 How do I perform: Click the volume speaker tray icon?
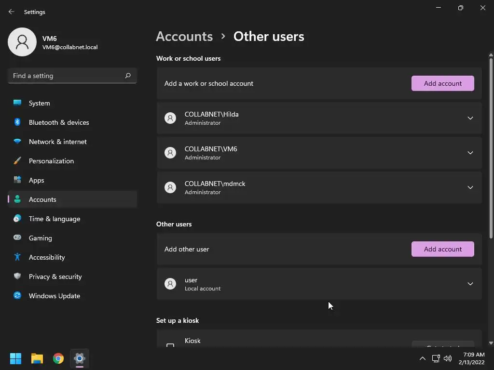pyautogui.click(x=448, y=358)
